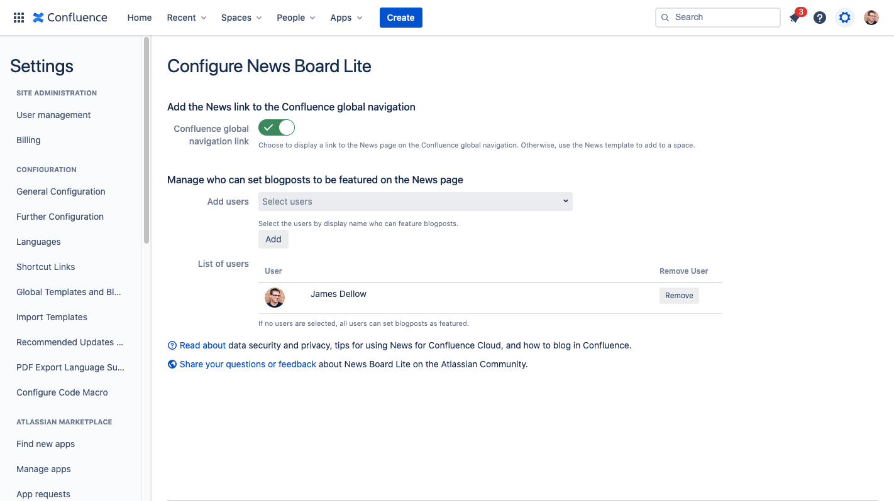The width and height of the screenshot is (894, 501).
Task: Click the Confluence logo
Action: tap(70, 18)
